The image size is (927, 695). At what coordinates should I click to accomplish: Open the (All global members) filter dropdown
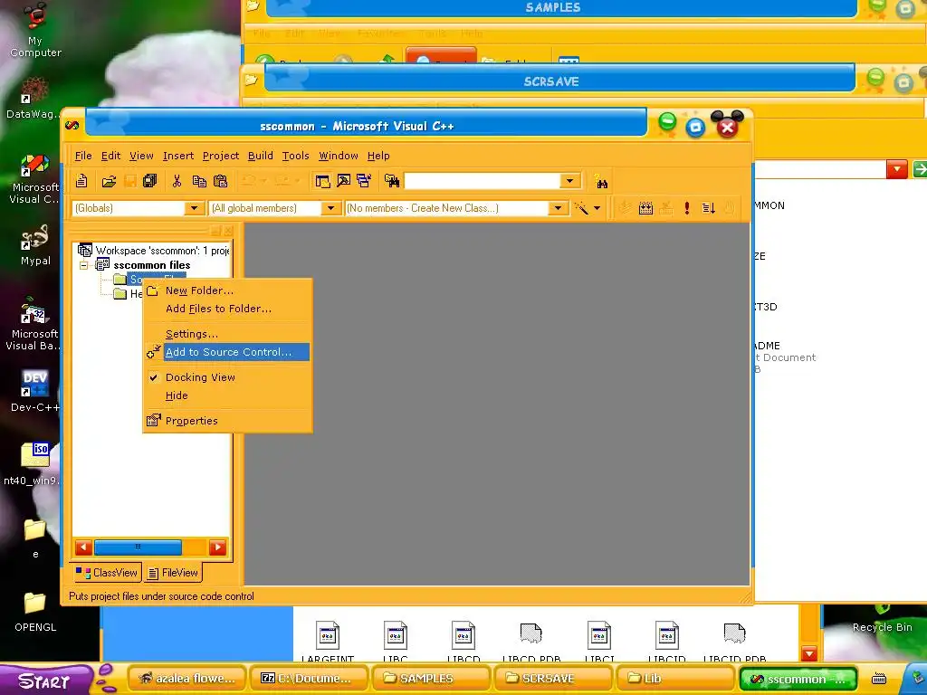tap(331, 208)
